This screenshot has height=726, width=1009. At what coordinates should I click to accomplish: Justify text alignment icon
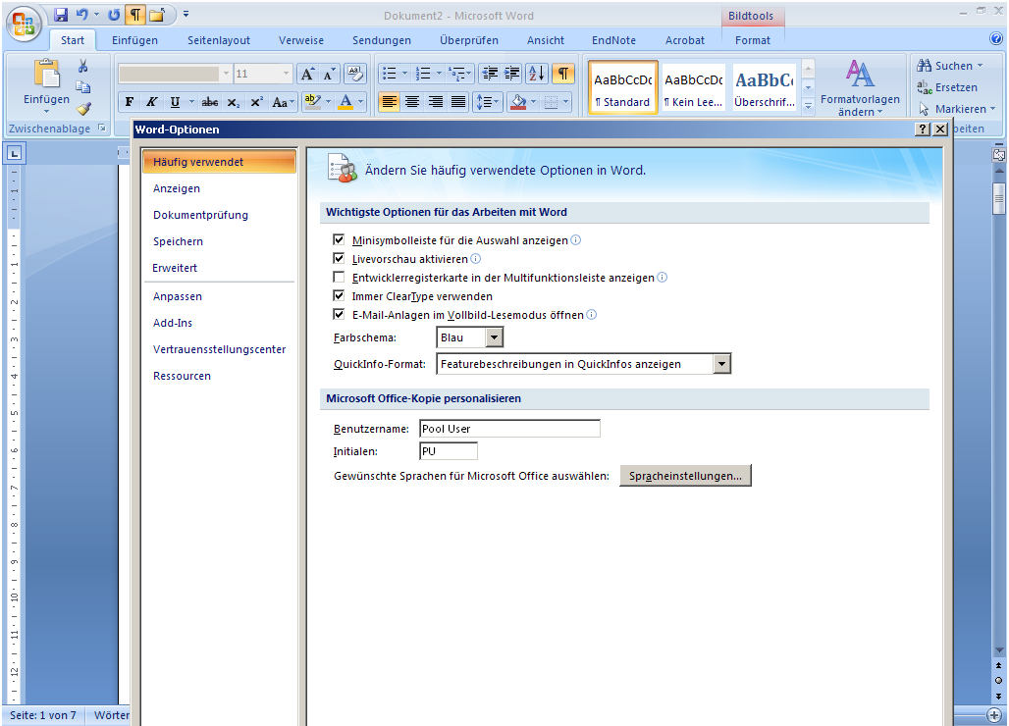458,102
